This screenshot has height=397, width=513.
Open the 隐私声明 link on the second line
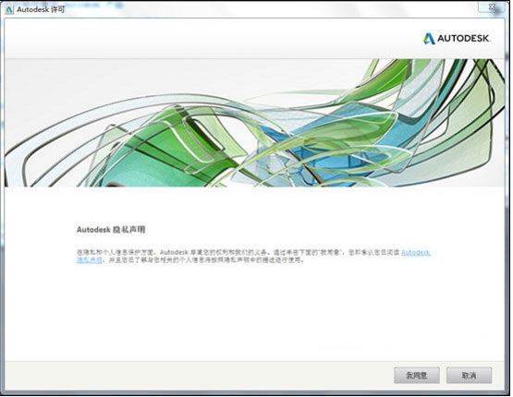90,260
